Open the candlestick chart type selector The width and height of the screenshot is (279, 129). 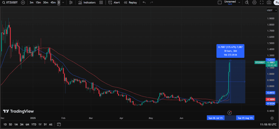click(x=71, y=2)
